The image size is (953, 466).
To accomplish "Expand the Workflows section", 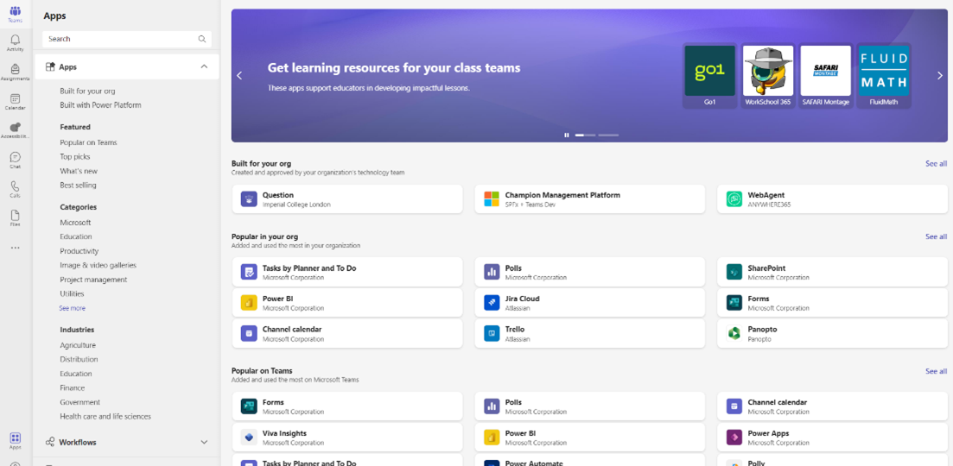I will 204,442.
